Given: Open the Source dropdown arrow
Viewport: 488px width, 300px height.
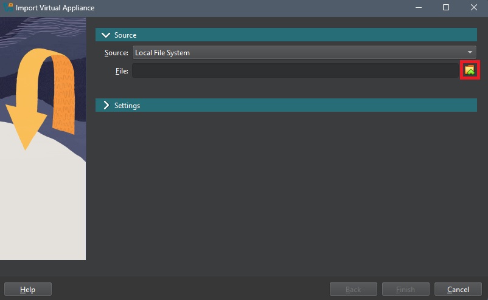Looking at the screenshot, I should (470, 53).
